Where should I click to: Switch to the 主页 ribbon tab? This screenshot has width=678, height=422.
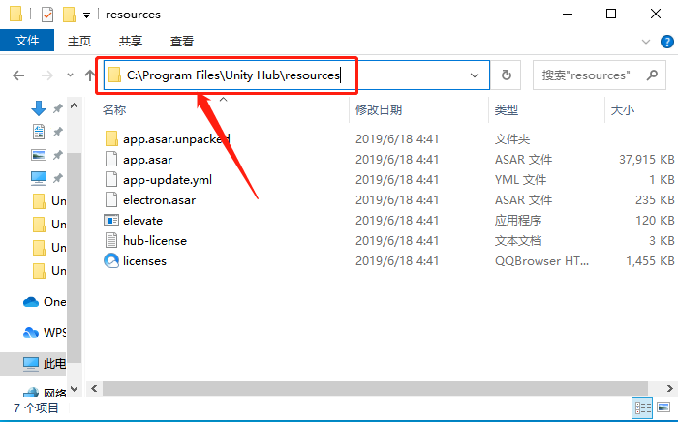point(79,41)
